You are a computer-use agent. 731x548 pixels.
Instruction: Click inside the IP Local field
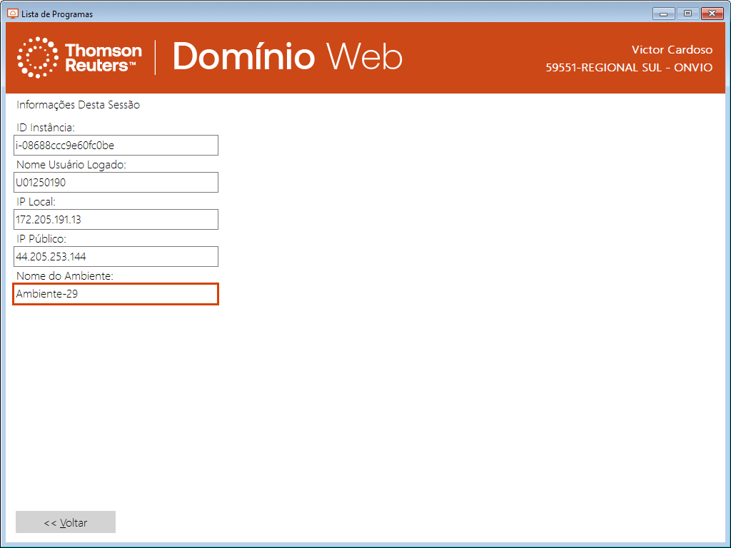(116, 220)
